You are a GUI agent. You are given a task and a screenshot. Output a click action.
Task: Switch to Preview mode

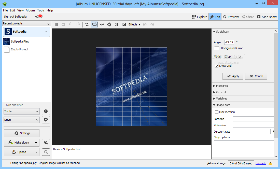click(231, 17)
